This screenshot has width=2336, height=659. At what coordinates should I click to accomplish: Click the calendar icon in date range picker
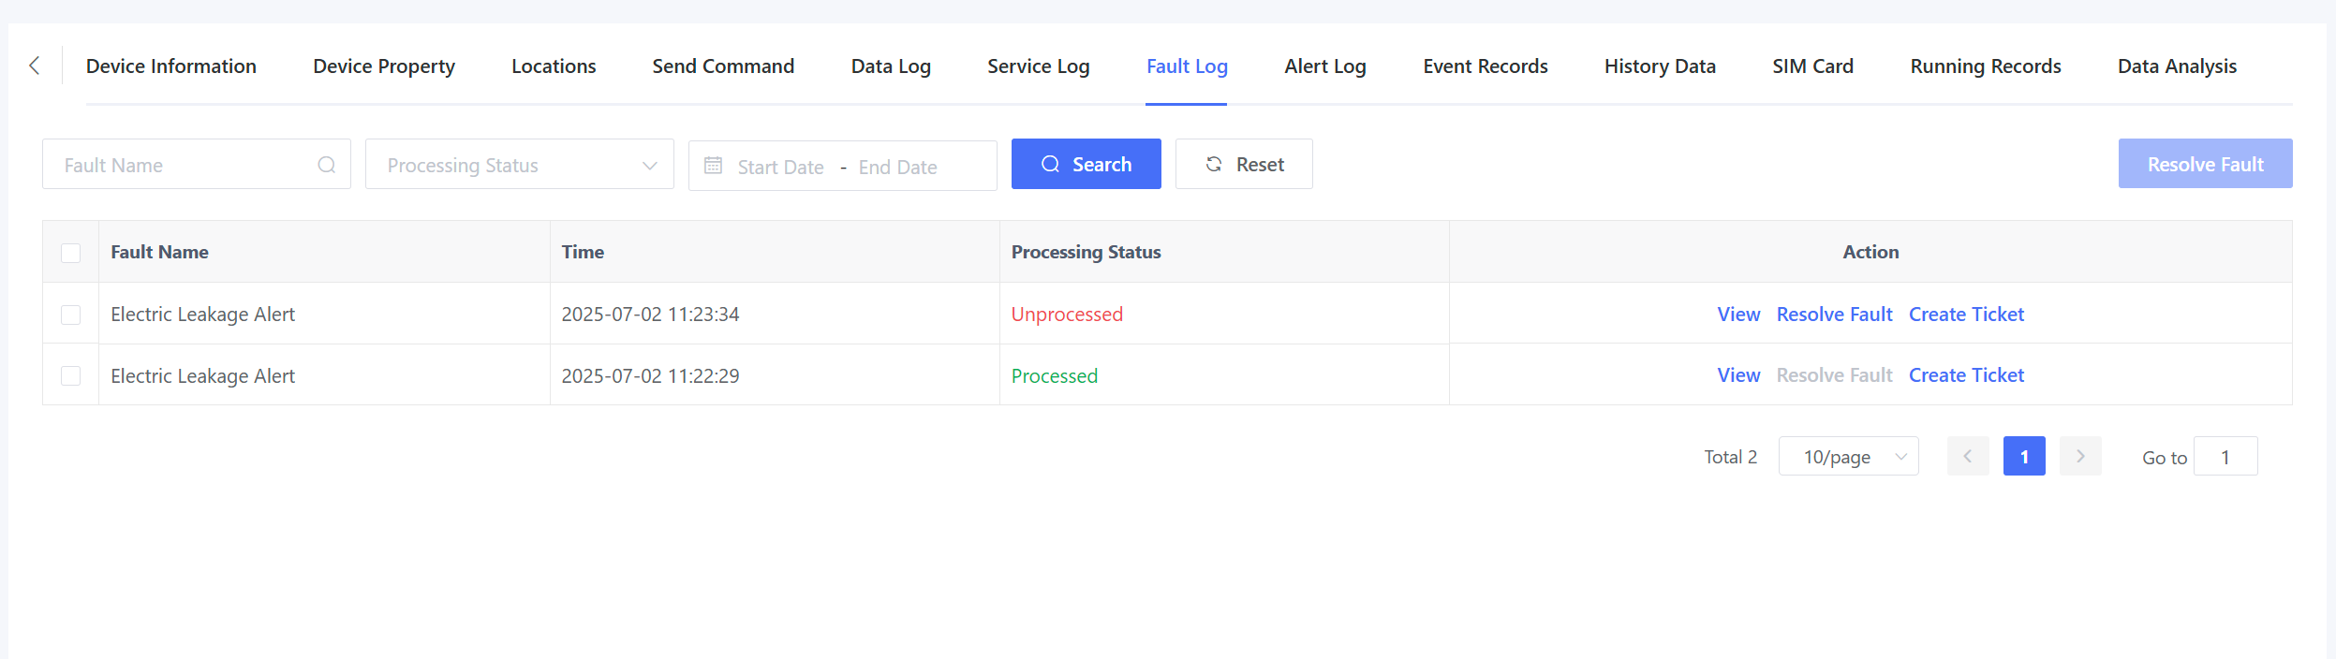click(x=713, y=166)
